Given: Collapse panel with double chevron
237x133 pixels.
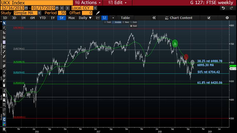Looking at the screenshot, I should pos(154,18).
